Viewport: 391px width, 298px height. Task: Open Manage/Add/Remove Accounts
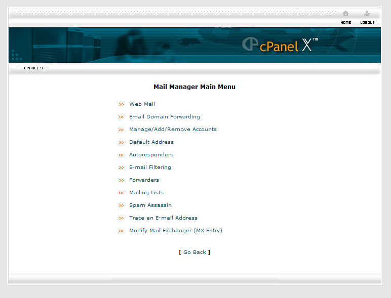[173, 130]
